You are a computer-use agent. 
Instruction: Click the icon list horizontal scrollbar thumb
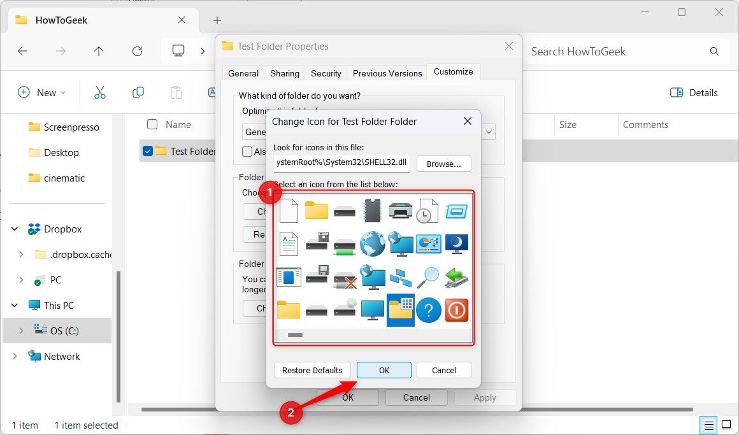pos(295,335)
